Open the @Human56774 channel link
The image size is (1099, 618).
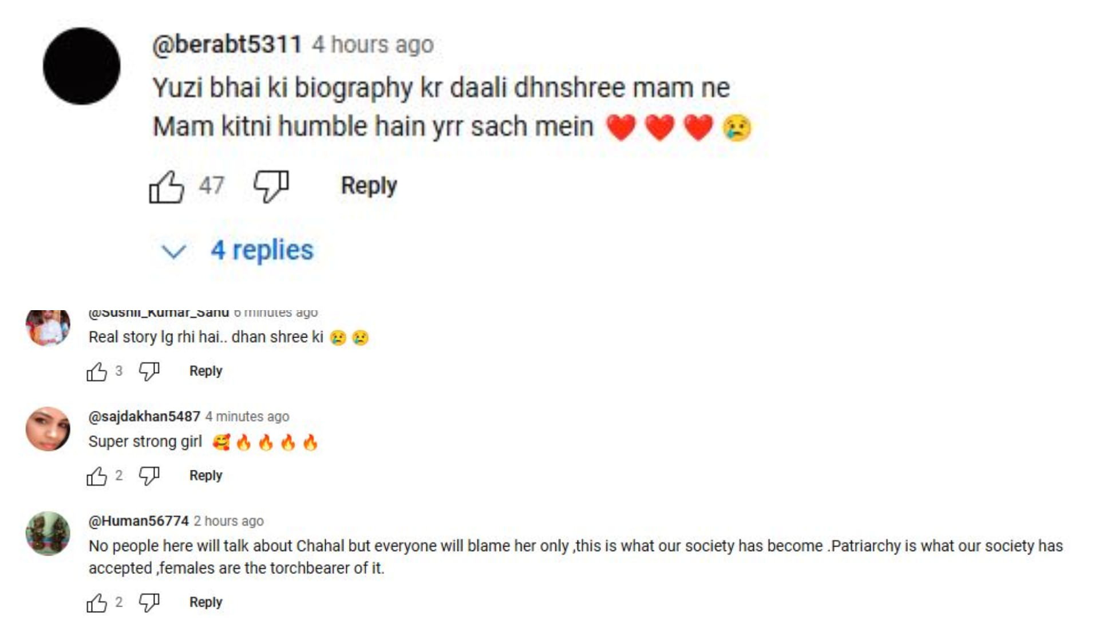coord(139,521)
